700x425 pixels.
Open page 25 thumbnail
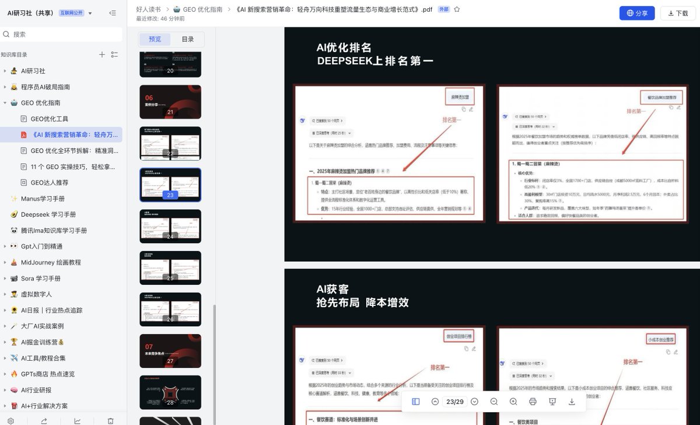pos(170,268)
